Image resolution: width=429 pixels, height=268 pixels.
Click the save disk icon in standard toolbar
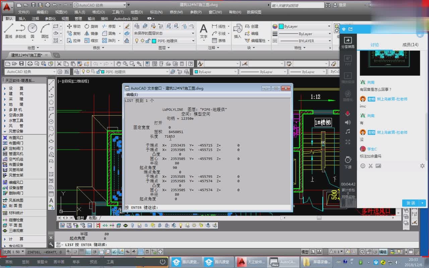point(21,64)
